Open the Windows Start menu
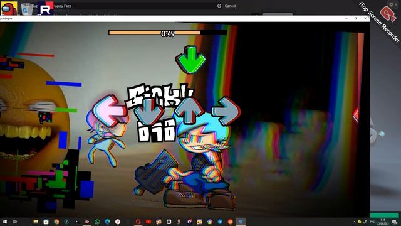401x226 pixels. point(5,222)
